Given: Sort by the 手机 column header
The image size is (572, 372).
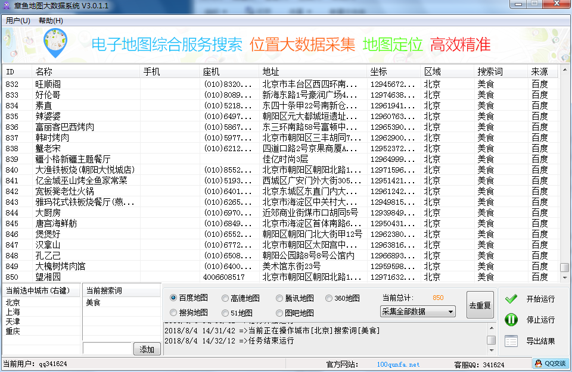Looking at the screenshot, I should point(170,72).
